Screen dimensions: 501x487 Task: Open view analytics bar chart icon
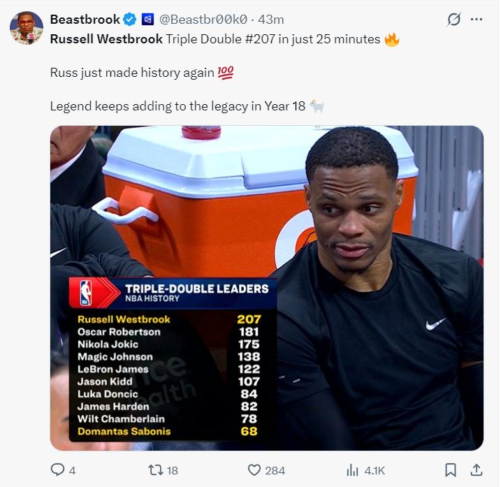pyautogui.click(x=353, y=470)
